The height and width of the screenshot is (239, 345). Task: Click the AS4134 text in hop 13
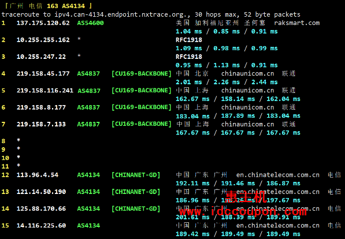pyautogui.click(x=88, y=192)
